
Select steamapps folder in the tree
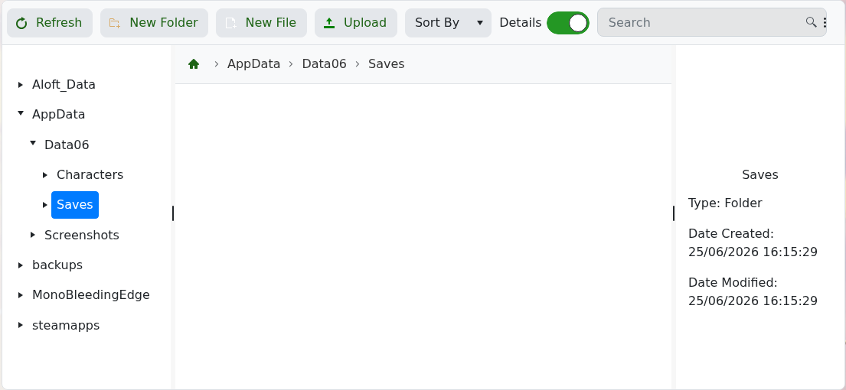[66, 326]
